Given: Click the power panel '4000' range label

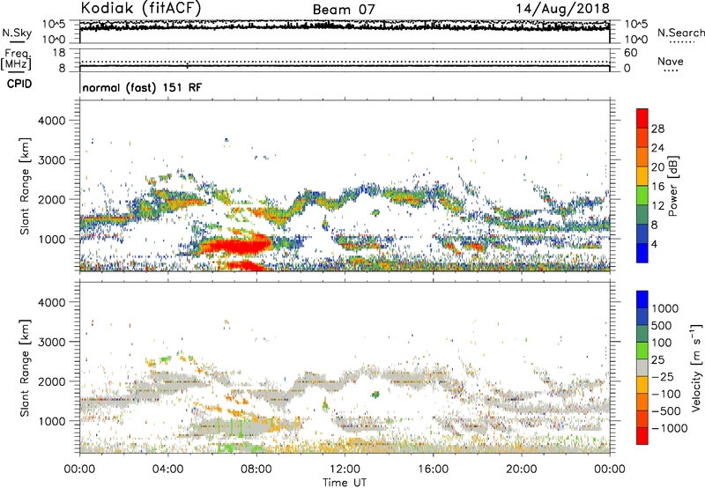Looking at the screenshot, I should pos(51,121).
